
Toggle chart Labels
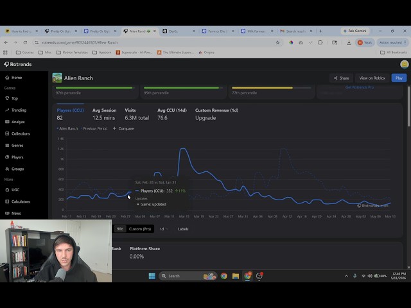tap(183, 229)
